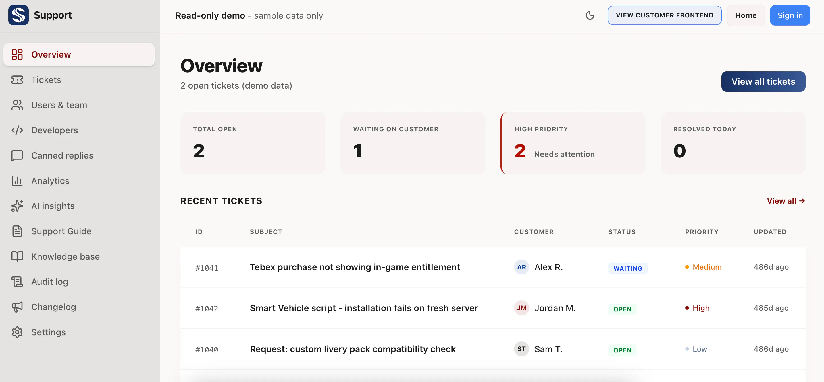Click the Home button
Viewport: 824px width, 382px height.
[x=746, y=15]
